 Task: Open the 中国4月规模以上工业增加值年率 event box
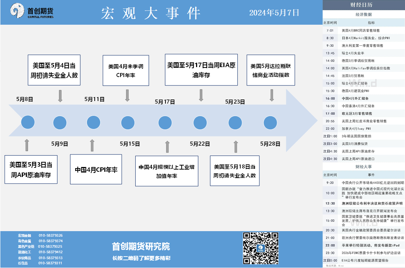pyautogui.click(x=167, y=171)
